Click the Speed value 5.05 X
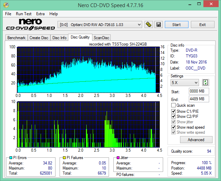 tap(206, 173)
